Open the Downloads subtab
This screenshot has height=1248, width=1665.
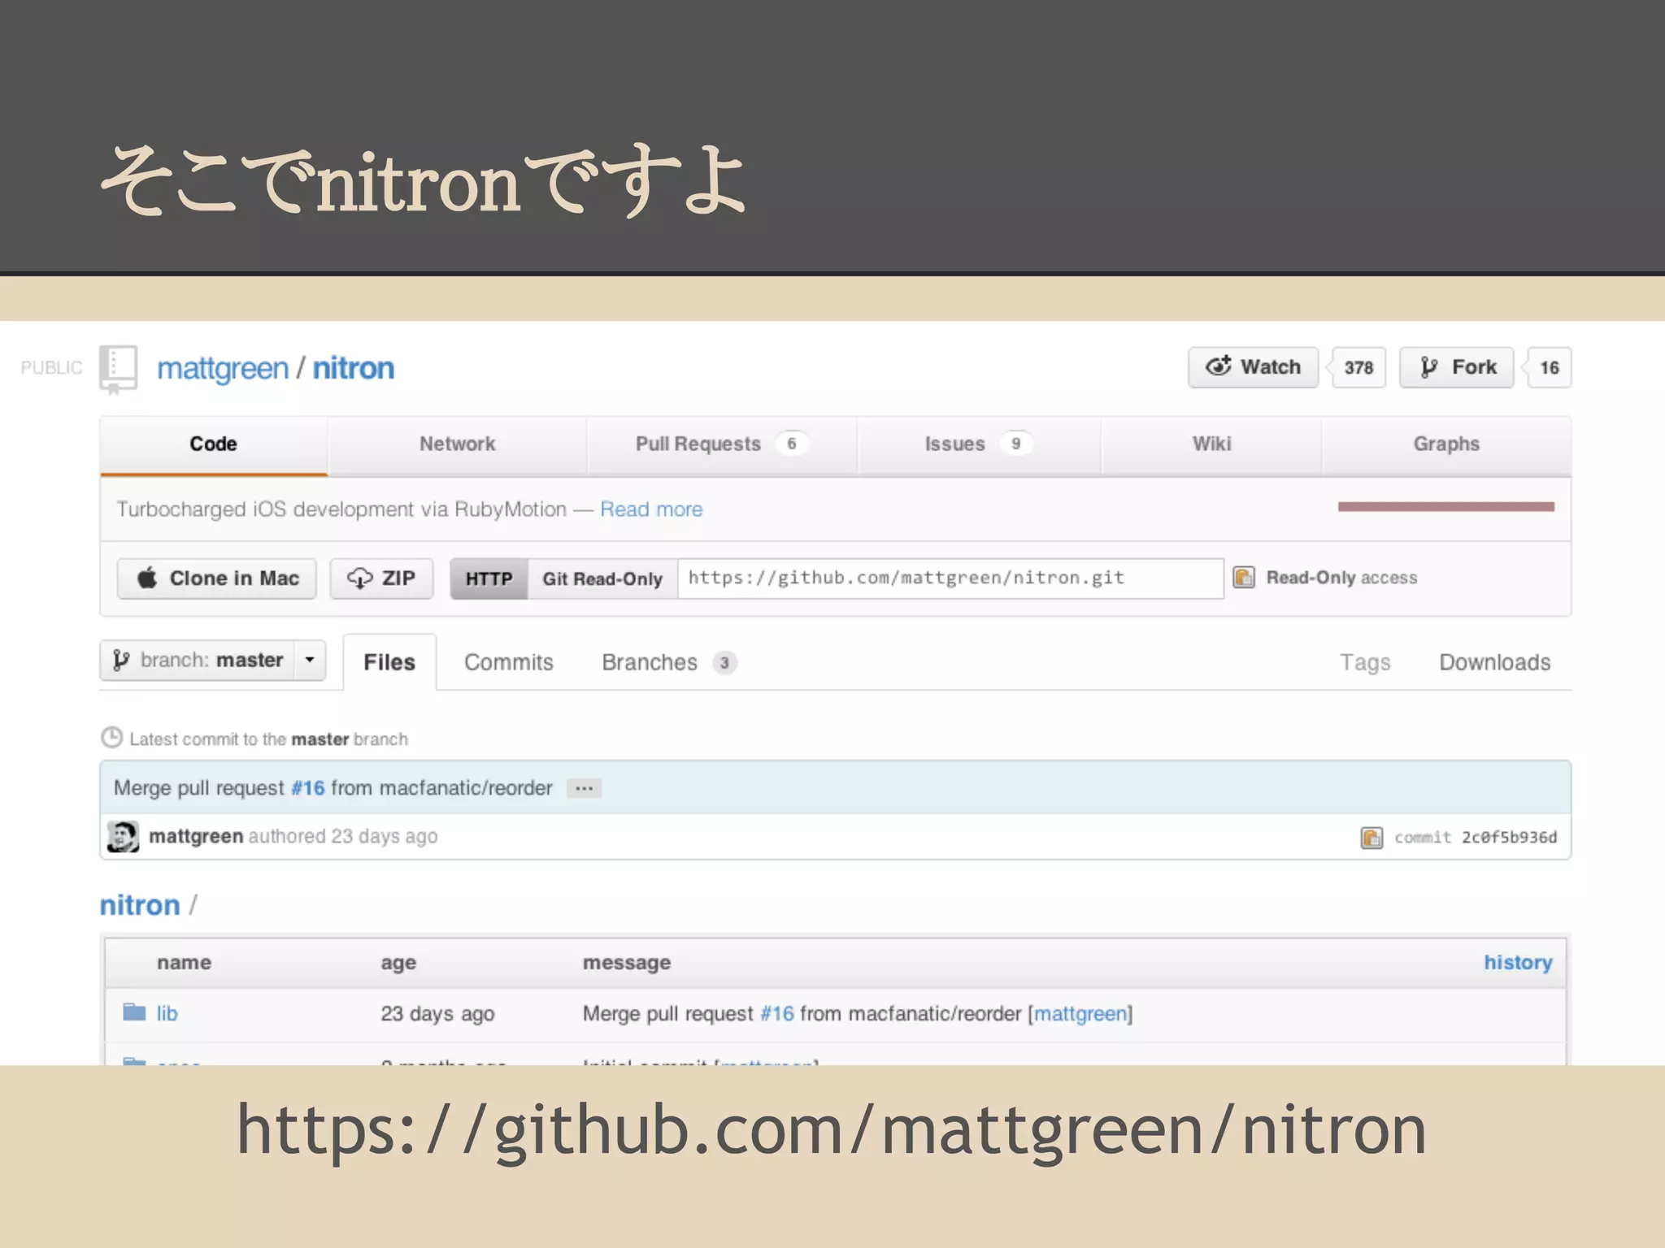[x=1495, y=662]
